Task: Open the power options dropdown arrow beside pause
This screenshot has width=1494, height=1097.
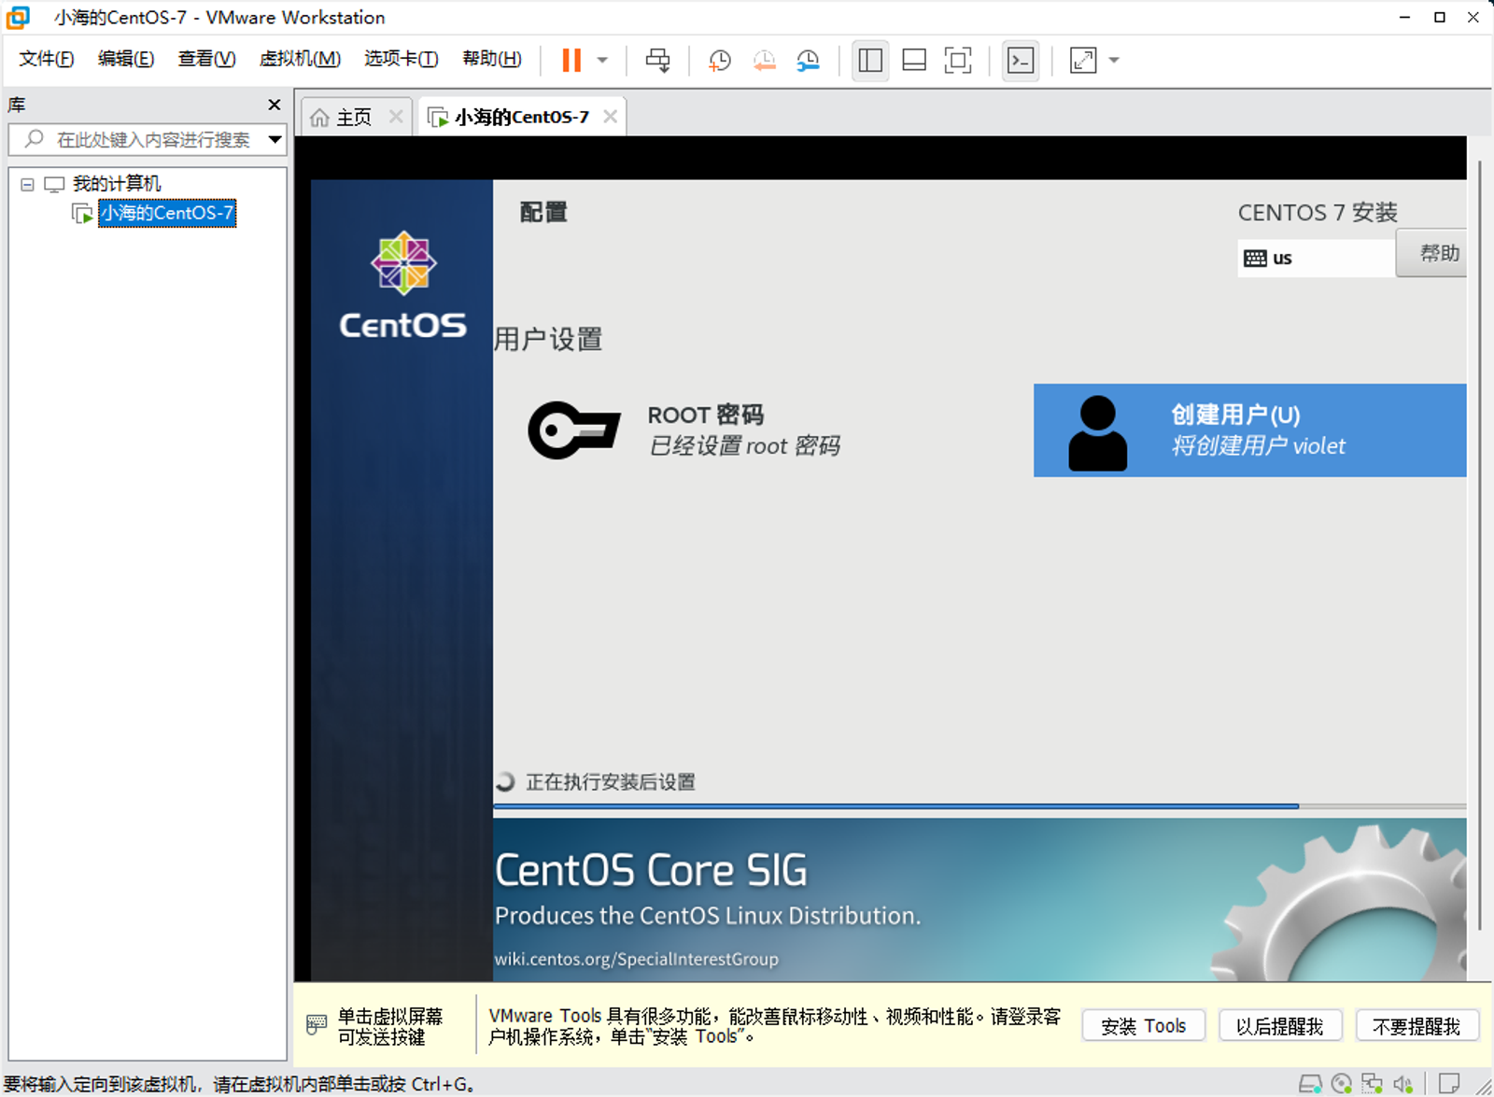Action: click(x=602, y=61)
